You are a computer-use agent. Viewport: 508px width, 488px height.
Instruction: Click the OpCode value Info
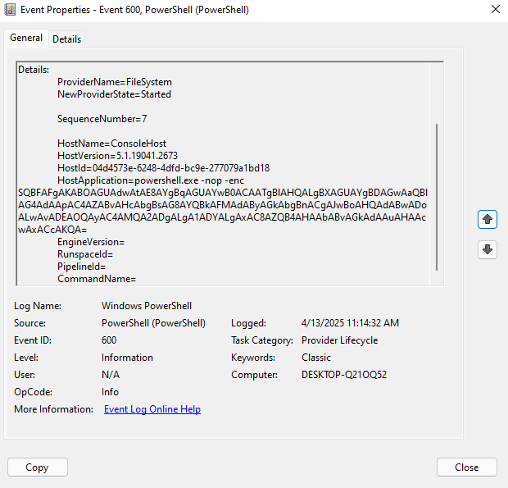(110, 392)
